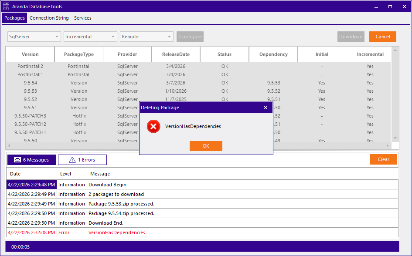Viewport: 412px width, 256px height.
Task: Click the orange Cancel button
Action: pyautogui.click(x=383, y=37)
